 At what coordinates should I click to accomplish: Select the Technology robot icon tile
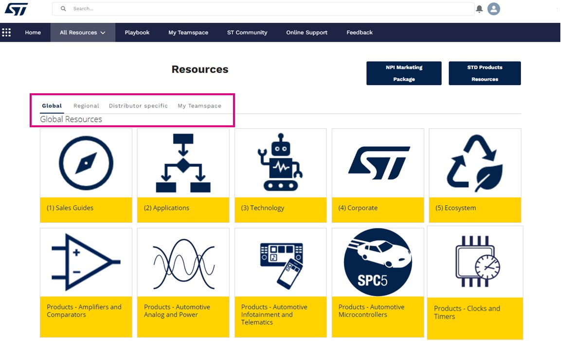tap(280, 163)
